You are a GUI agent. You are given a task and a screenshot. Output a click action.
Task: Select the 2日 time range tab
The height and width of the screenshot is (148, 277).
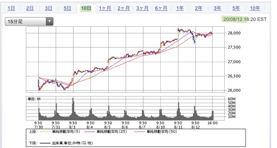30,8
